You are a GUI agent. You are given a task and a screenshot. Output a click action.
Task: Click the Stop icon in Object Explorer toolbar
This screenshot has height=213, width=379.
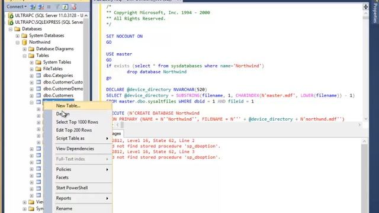coord(49,7)
